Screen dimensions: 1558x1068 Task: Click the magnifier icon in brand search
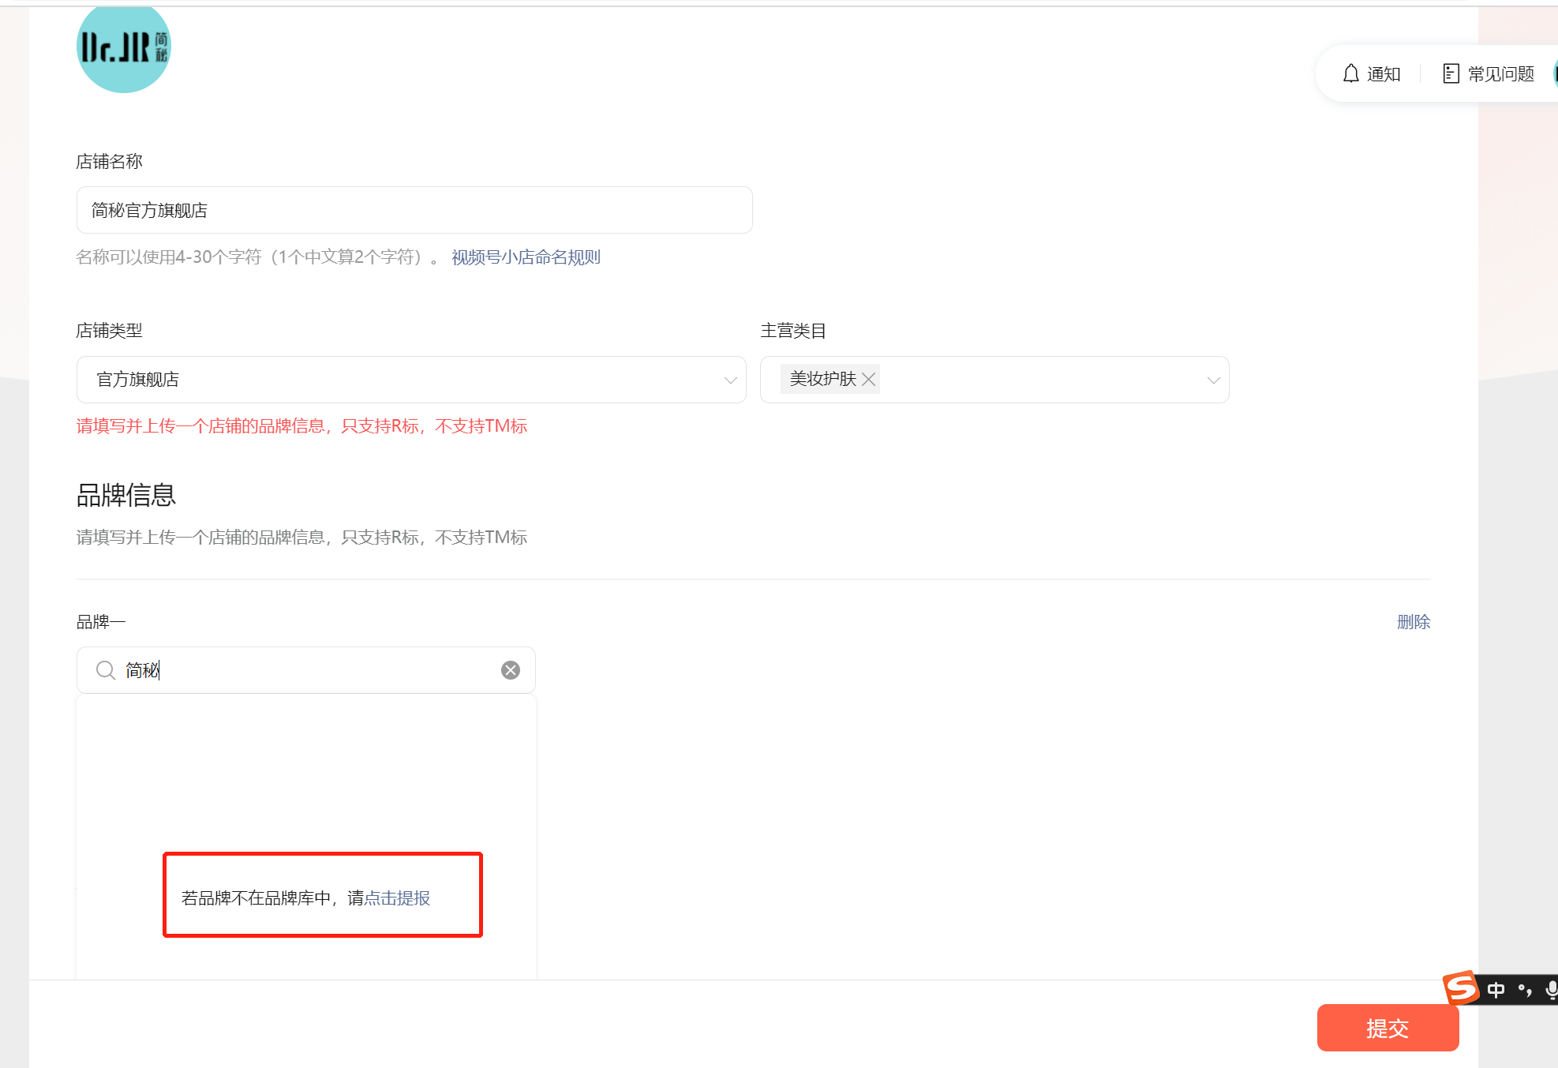[106, 670]
